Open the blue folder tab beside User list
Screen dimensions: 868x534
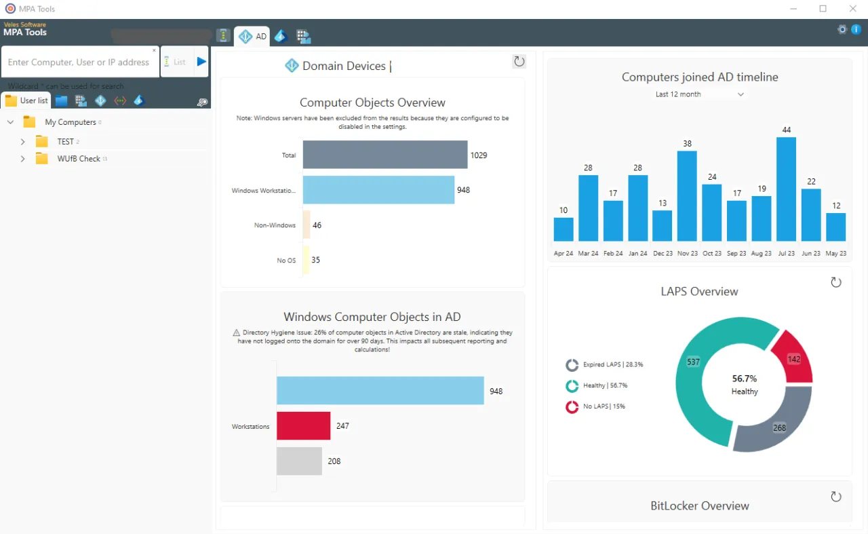tap(62, 100)
